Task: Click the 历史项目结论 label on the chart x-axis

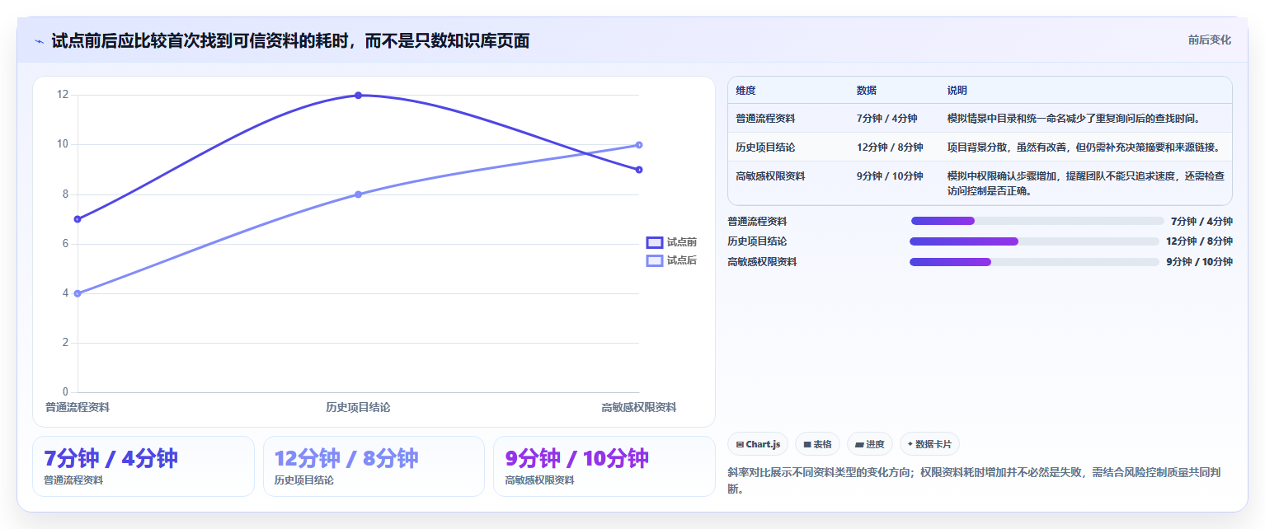Action: point(358,407)
